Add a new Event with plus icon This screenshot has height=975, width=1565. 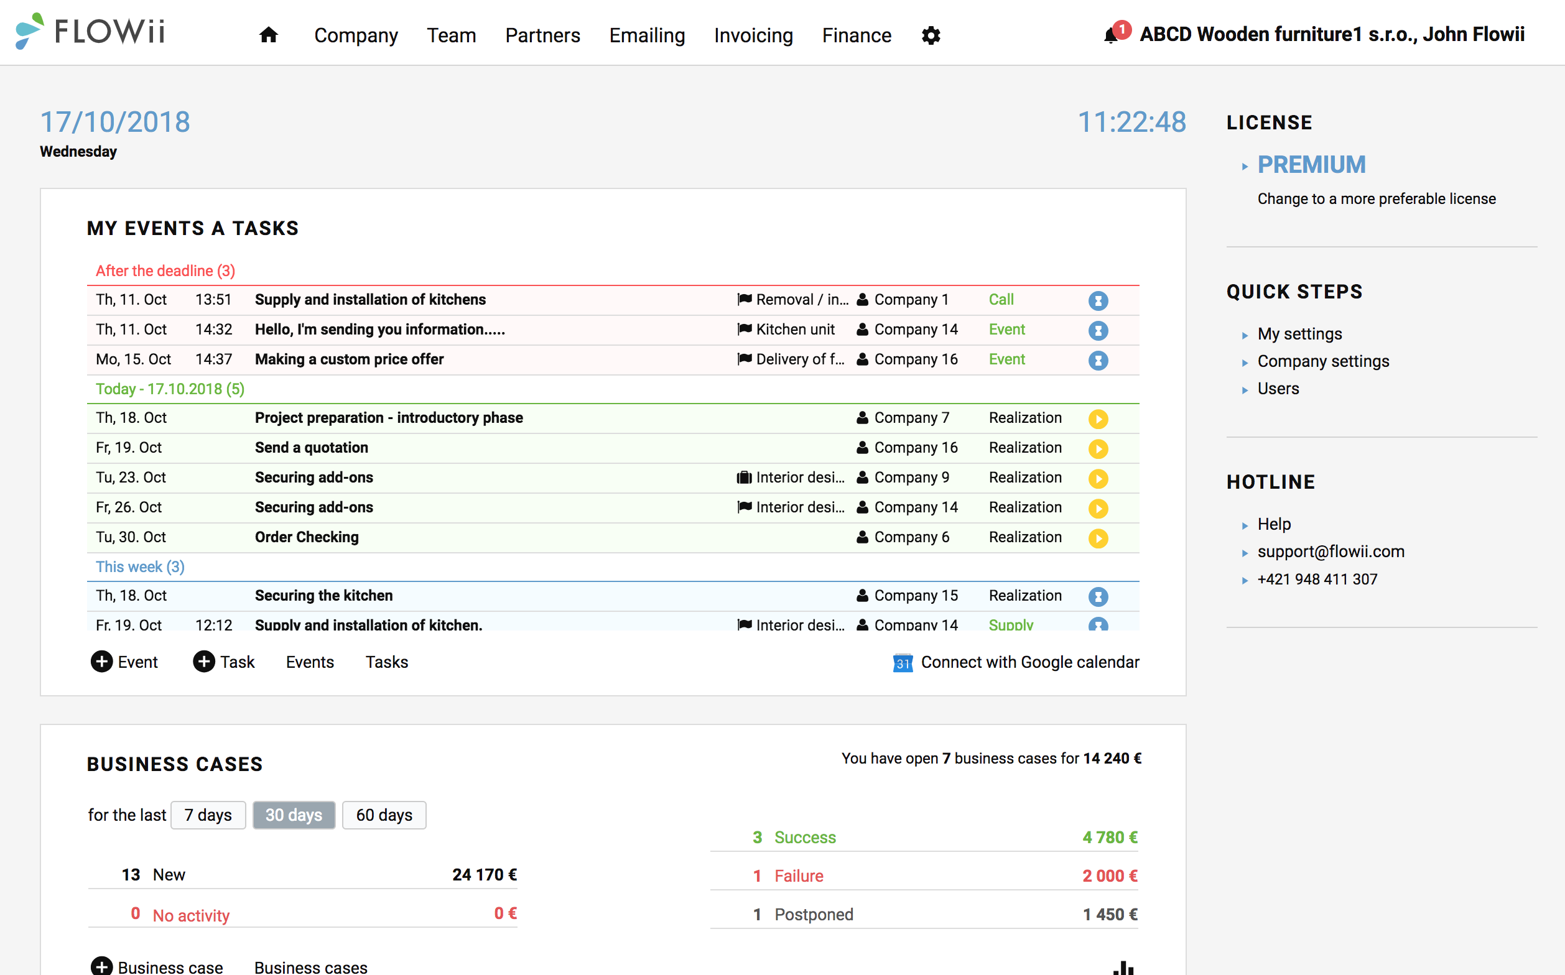point(101,662)
